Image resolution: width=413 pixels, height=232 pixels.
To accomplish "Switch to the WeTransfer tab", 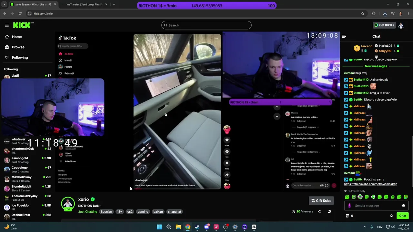I will pos(84,5).
